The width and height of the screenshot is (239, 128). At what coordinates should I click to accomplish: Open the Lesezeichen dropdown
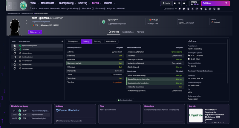point(170,9)
